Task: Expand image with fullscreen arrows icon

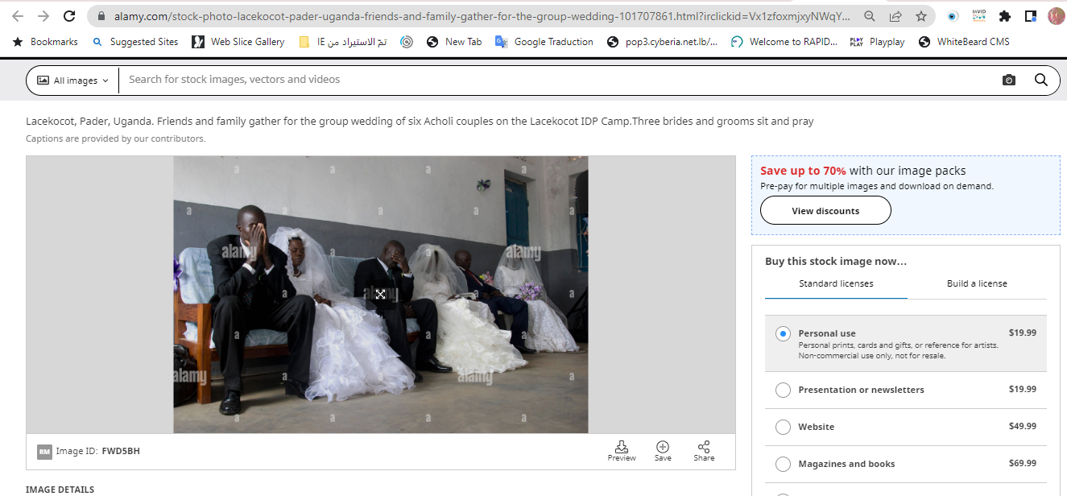Action: click(x=380, y=295)
